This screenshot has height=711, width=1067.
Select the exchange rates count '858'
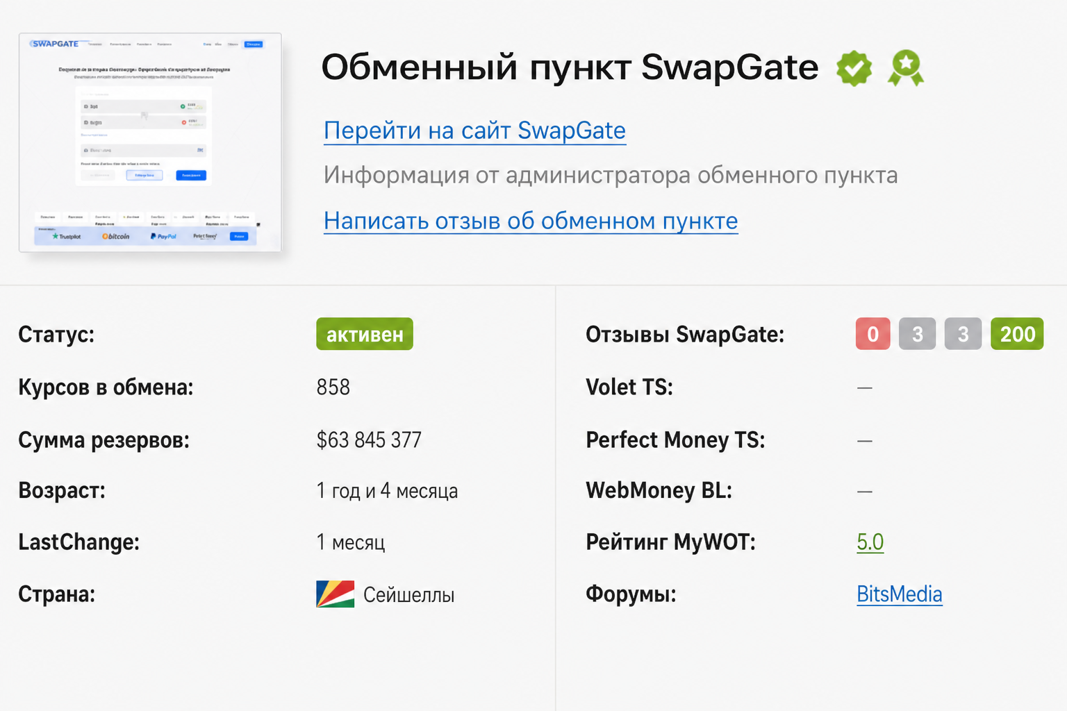[x=333, y=387]
